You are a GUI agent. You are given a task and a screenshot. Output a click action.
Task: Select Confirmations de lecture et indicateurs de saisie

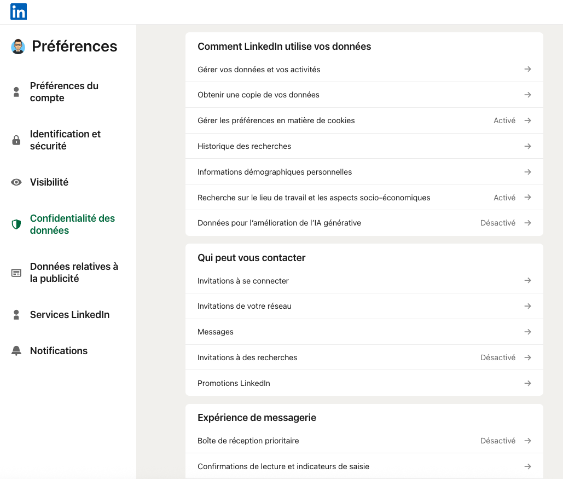283,466
